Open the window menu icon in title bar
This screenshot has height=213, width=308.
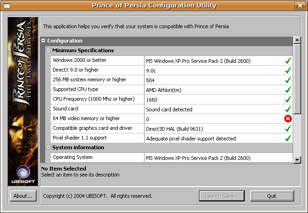[6, 6]
